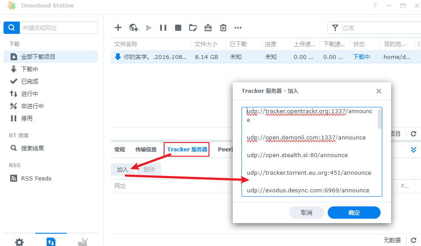This screenshot has height=246, width=421.
Task: Click the 下载中 status link in the row
Action: [362, 57]
